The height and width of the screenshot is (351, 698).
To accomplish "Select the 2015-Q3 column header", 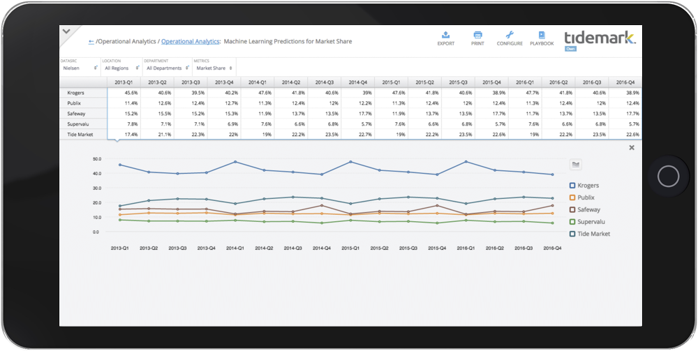I will click(x=458, y=83).
